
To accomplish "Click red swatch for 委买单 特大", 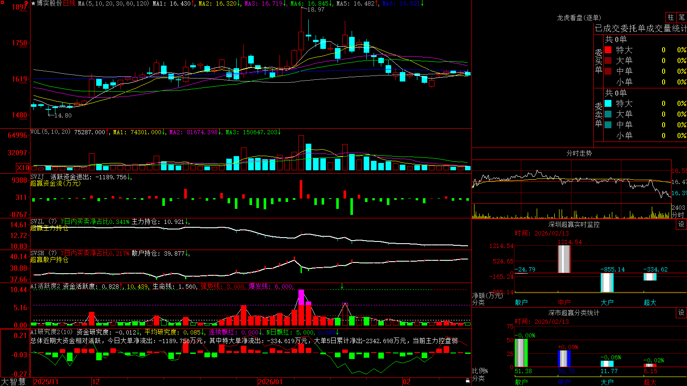I will (608, 50).
